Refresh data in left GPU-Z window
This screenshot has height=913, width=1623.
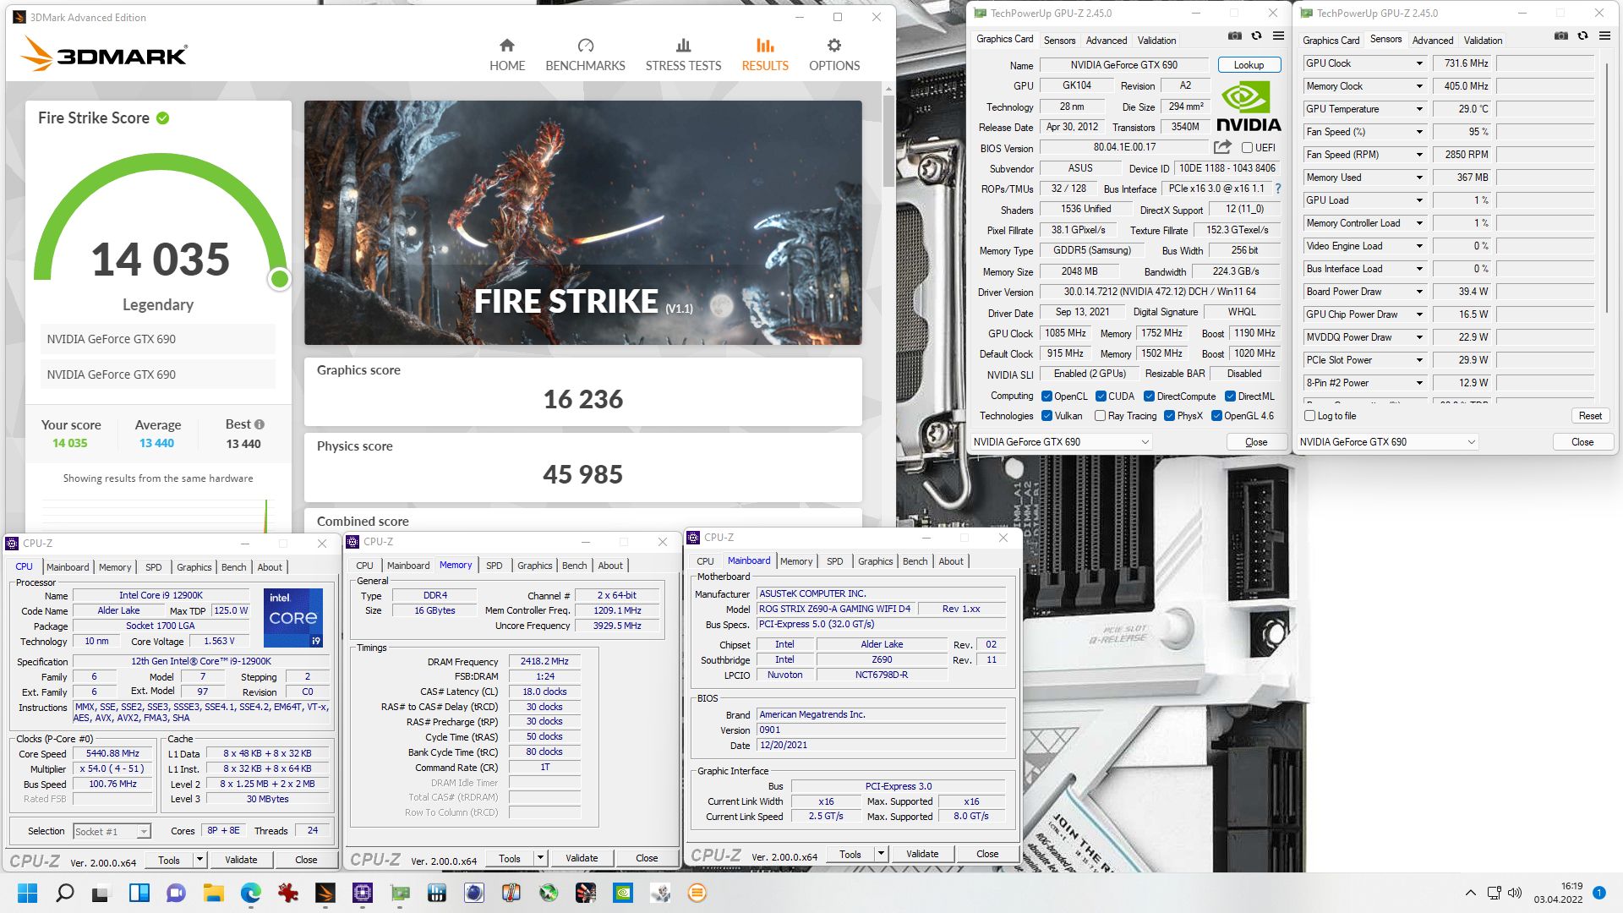pyautogui.click(x=1257, y=36)
